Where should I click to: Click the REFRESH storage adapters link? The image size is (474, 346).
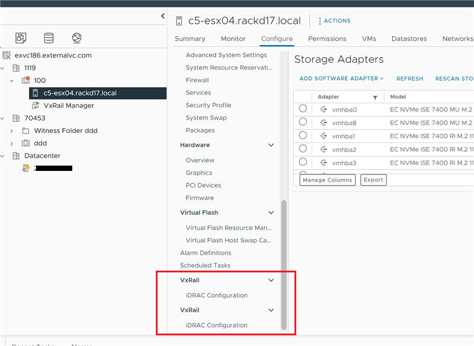click(x=410, y=78)
